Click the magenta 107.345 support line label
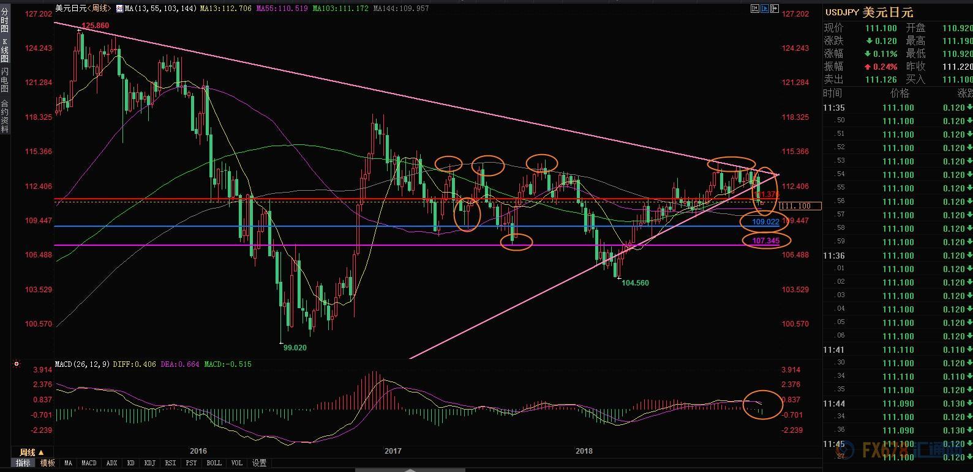Screen dimensions: 973x472 (765, 241)
